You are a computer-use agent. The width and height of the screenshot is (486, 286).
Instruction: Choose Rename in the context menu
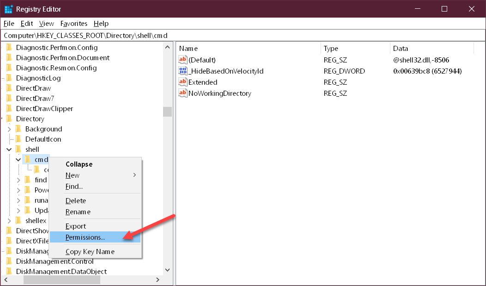click(x=95, y=212)
